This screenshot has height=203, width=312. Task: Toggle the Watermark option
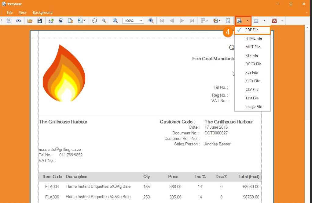tap(228, 20)
